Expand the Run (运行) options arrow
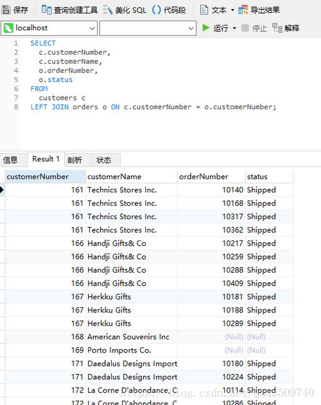The image size is (321, 405). pyautogui.click(x=234, y=28)
